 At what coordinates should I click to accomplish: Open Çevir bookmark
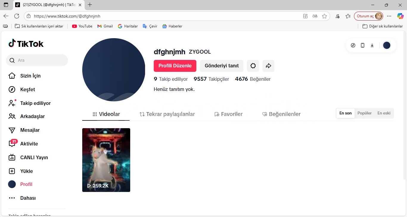(150, 26)
